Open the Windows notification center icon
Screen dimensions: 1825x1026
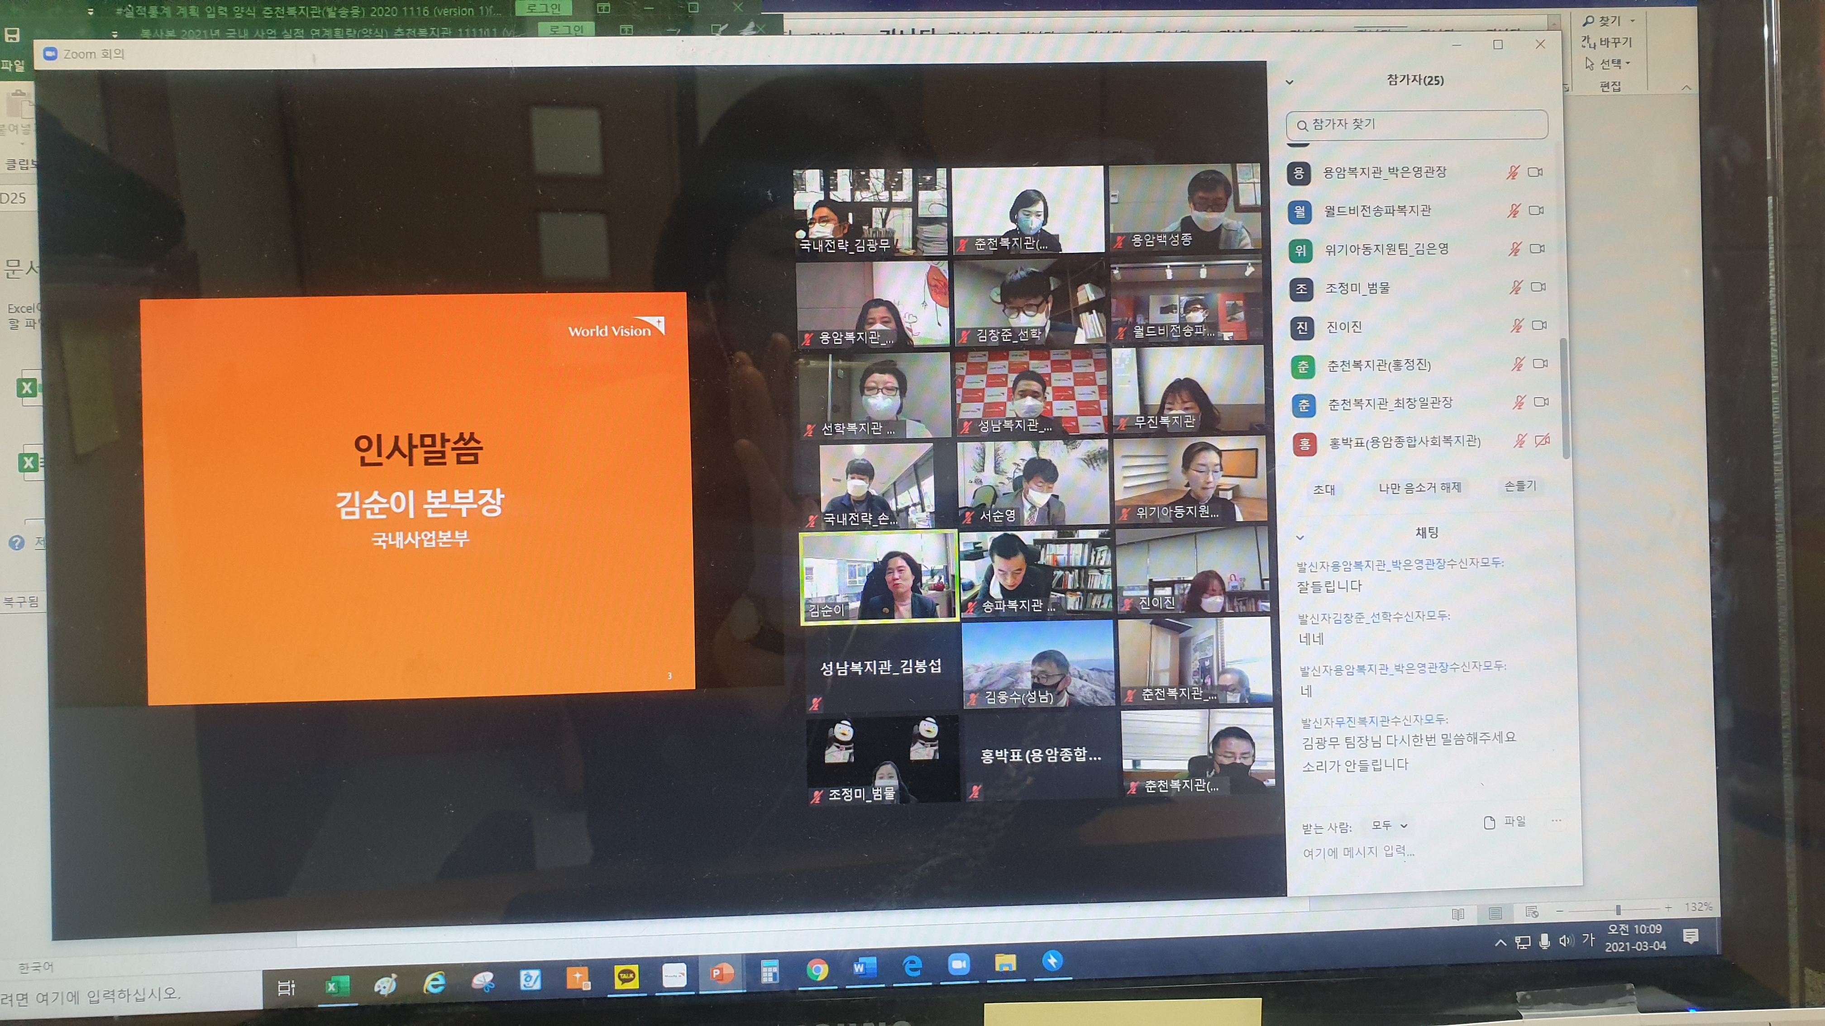coord(1691,937)
